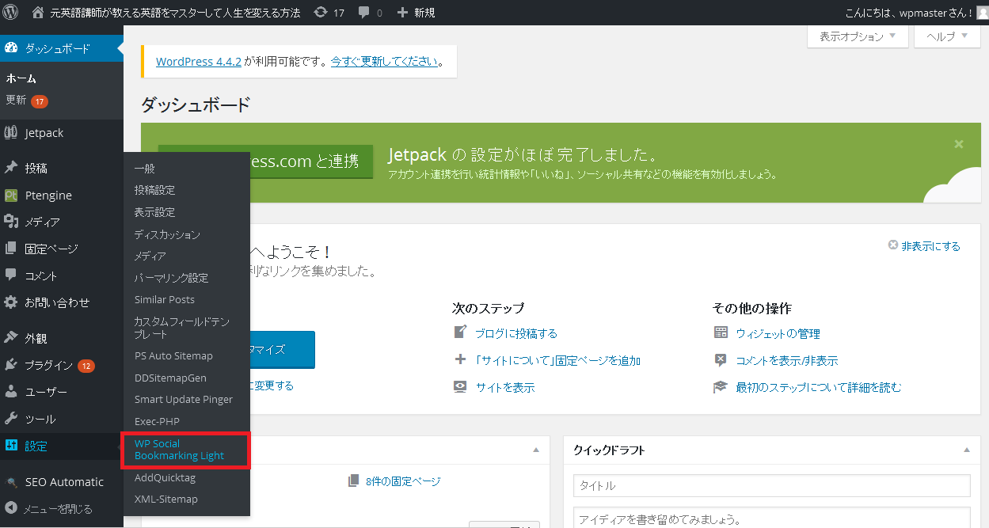Click the ダッシュボード gauge icon

tap(11, 48)
